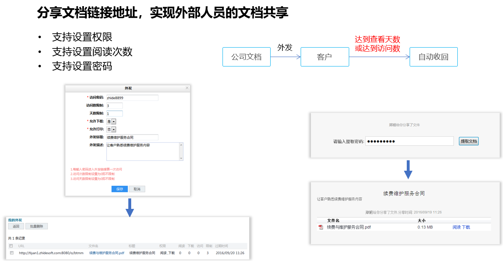
Task: Click the 天数限制 input field
Action: (114, 114)
